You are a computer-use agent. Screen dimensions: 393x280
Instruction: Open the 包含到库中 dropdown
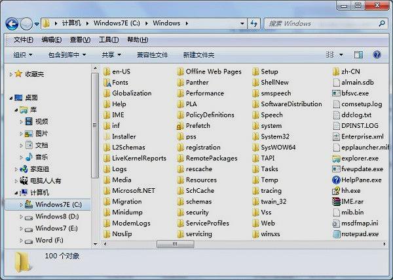pyautogui.click(x=67, y=54)
